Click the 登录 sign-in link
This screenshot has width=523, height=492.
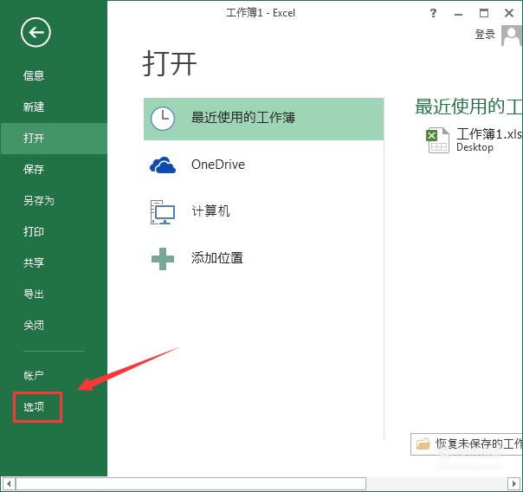pyautogui.click(x=485, y=35)
